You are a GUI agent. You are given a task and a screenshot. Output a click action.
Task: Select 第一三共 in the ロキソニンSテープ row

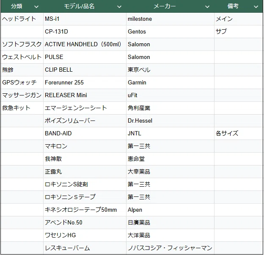(170, 197)
